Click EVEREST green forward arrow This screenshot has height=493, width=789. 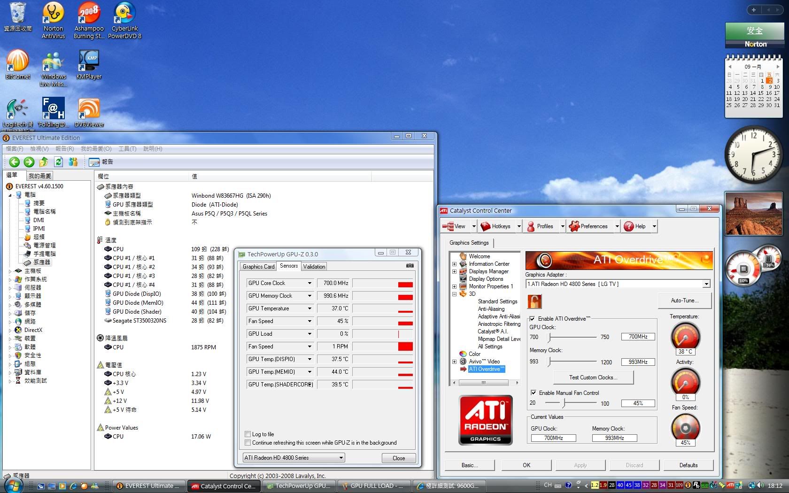(29, 162)
